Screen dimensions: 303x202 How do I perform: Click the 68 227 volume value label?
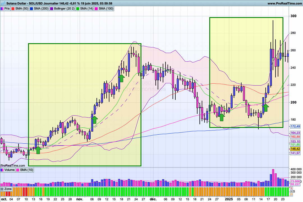(x=295, y=184)
